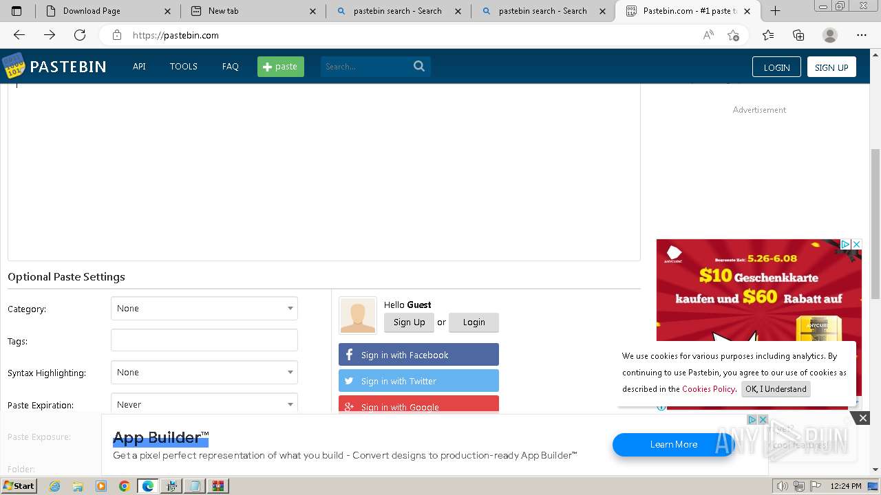The width and height of the screenshot is (881, 495).
Task: Click the Tags input field
Action: coord(204,340)
